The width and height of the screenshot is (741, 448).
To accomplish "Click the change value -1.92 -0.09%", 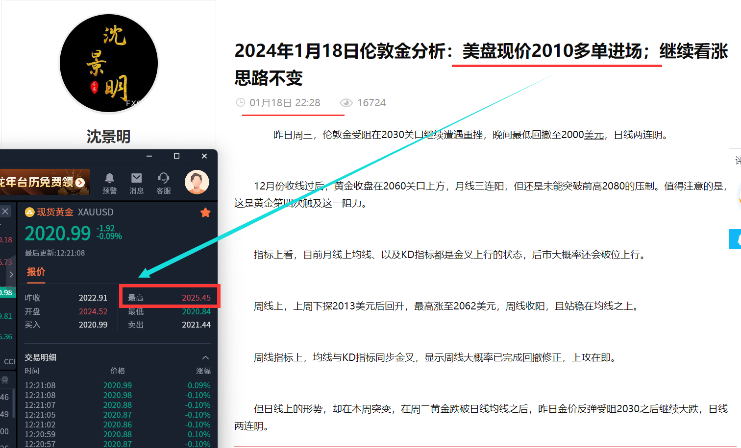I will click(109, 233).
